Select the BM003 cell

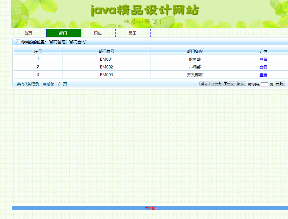(x=107, y=75)
